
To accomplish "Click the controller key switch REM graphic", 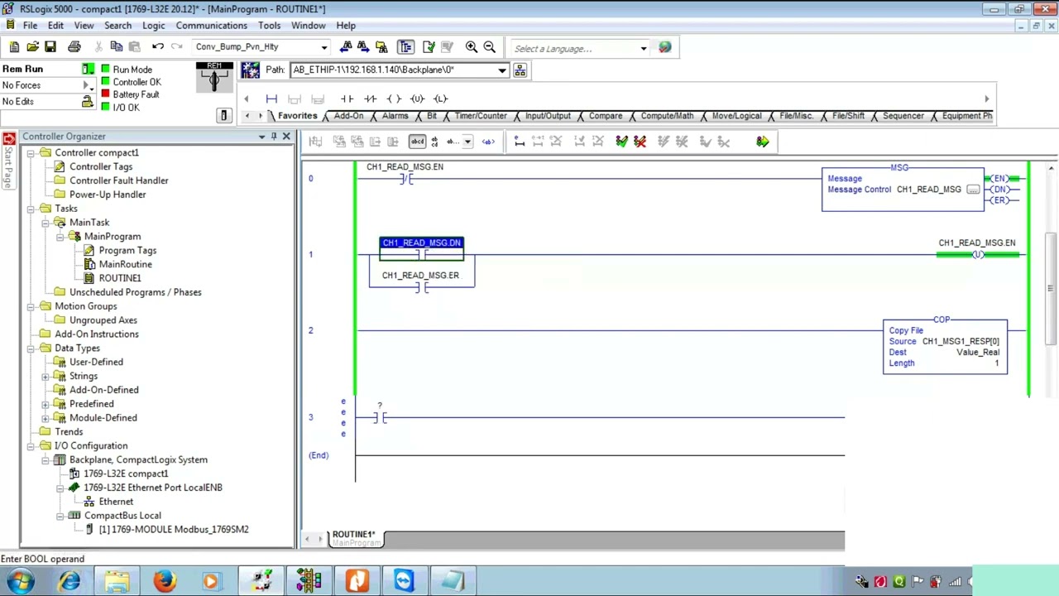I will pos(214,77).
